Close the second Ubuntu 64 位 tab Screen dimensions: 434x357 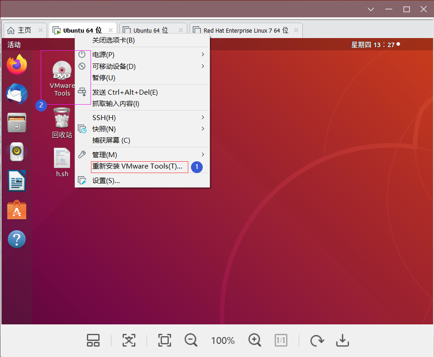(x=181, y=30)
